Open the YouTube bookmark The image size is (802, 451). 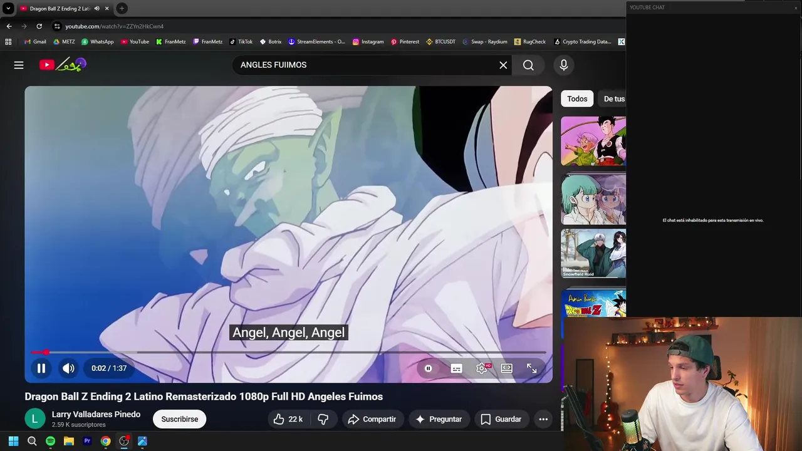point(135,42)
